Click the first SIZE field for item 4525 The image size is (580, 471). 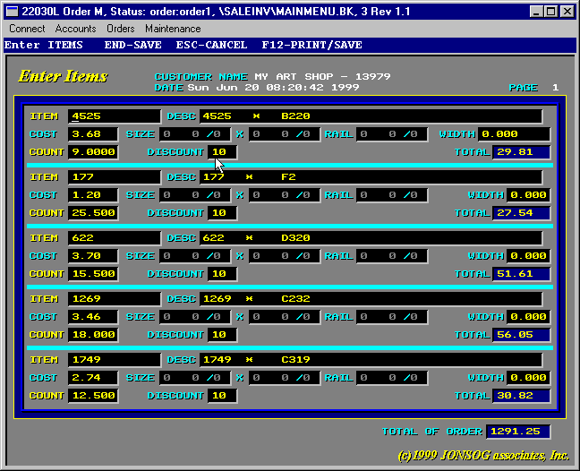click(195, 134)
